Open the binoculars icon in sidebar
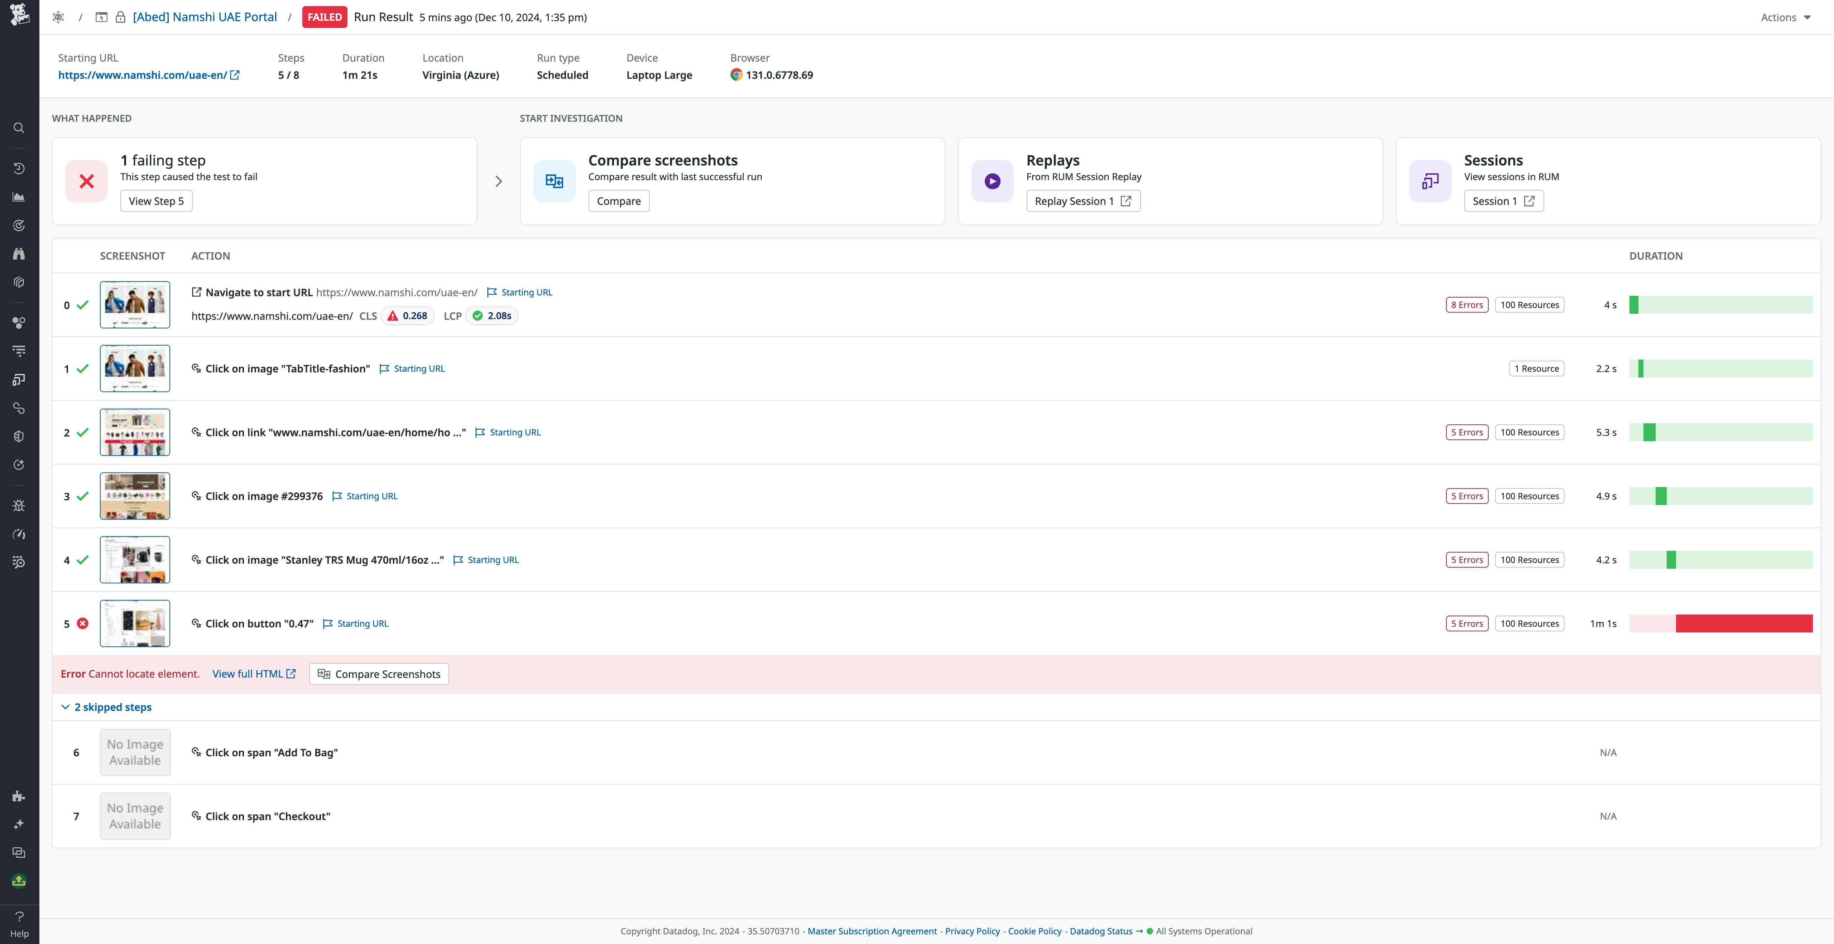1834x944 pixels. click(x=19, y=254)
